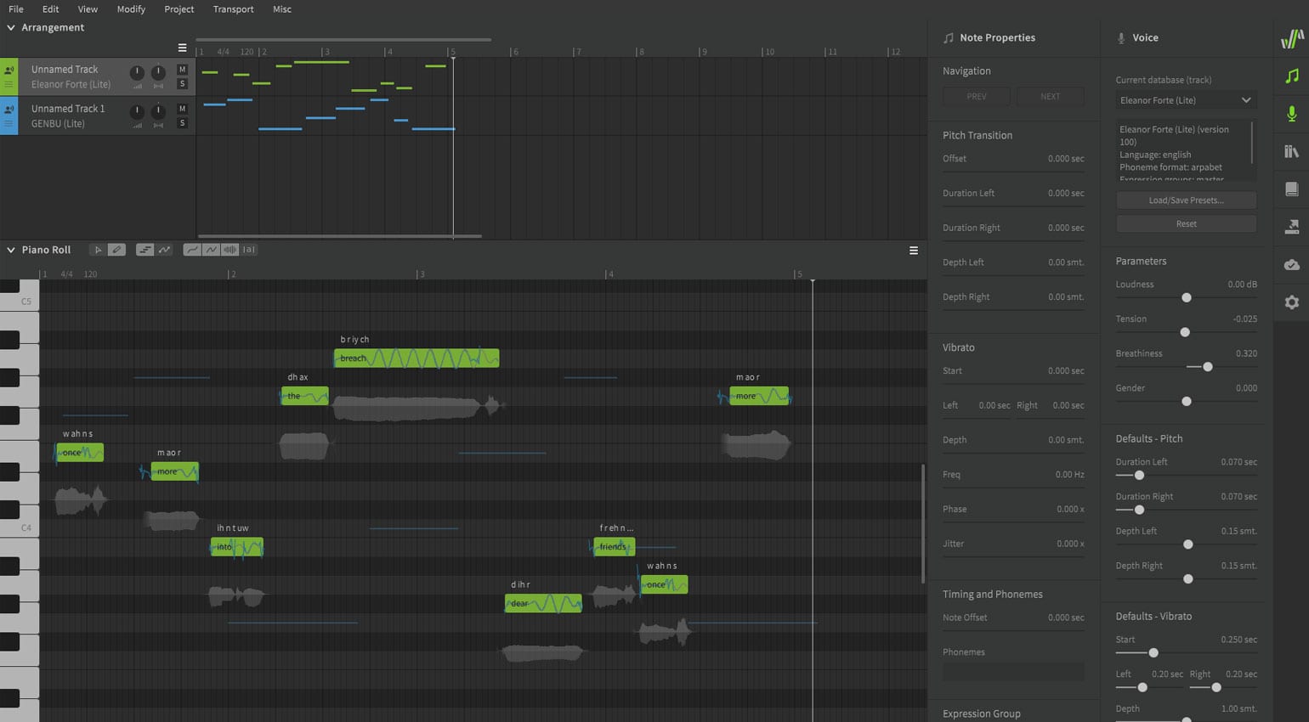
Task: Toggle the phoneme display |a| button
Action: pyautogui.click(x=248, y=250)
